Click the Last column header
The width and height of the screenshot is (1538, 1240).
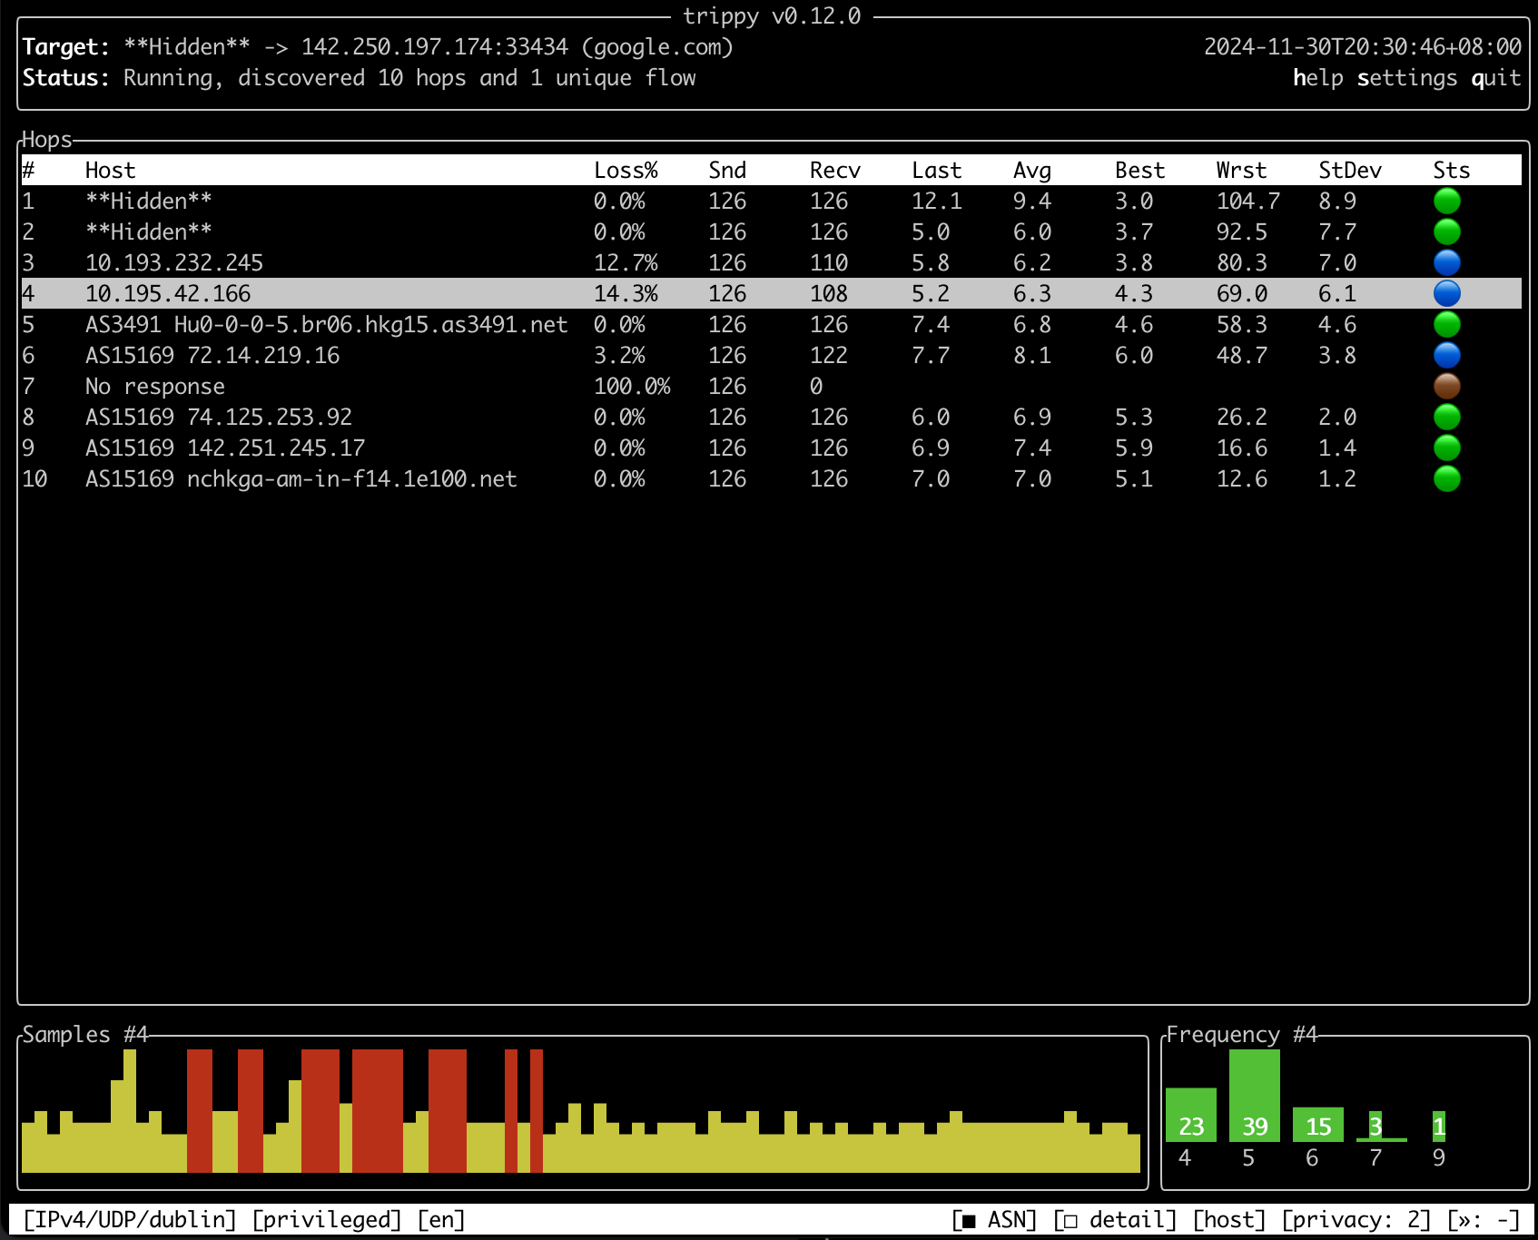click(x=936, y=170)
